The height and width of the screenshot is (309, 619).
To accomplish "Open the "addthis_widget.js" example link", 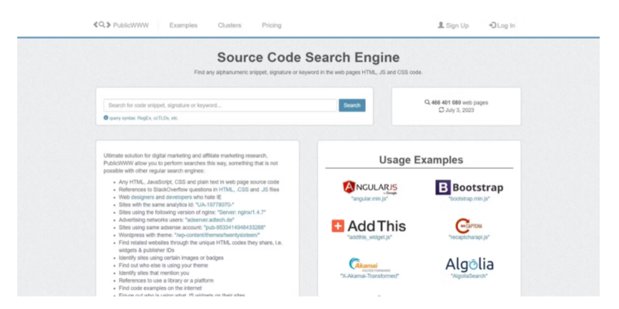I will (369, 237).
